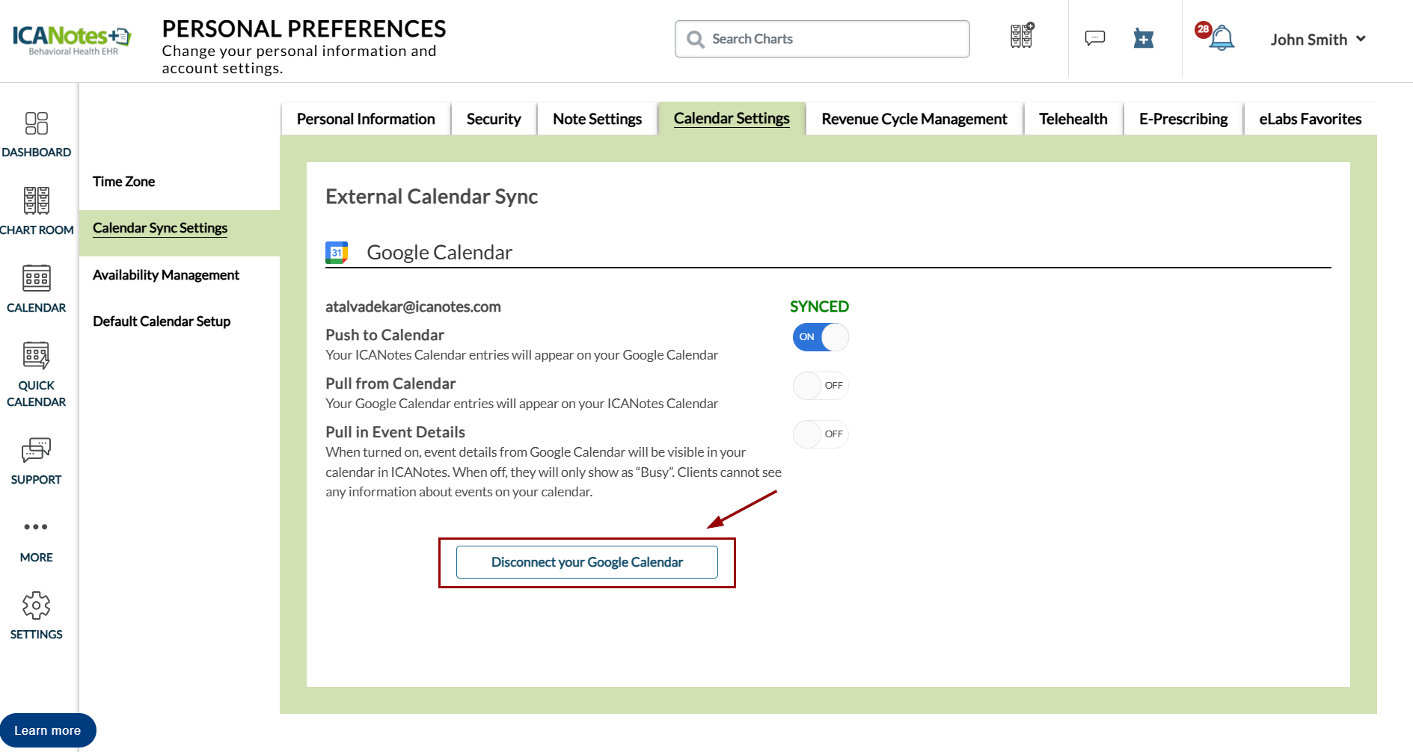Click the Learn more button
The height and width of the screenshot is (752, 1413).
click(48, 730)
